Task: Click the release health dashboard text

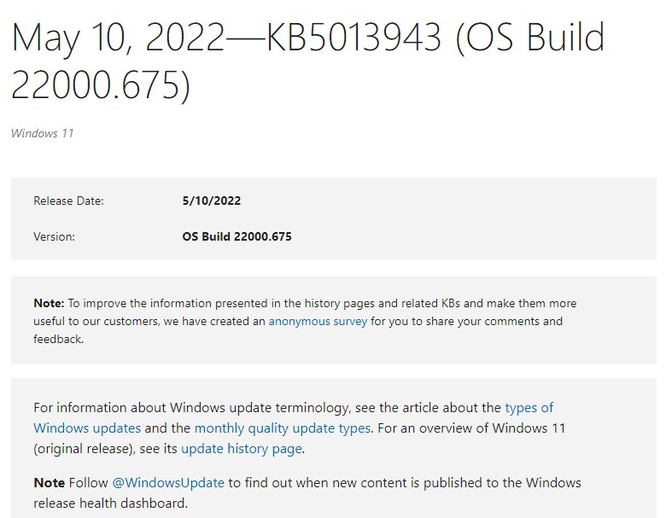Action: point(109,503)
